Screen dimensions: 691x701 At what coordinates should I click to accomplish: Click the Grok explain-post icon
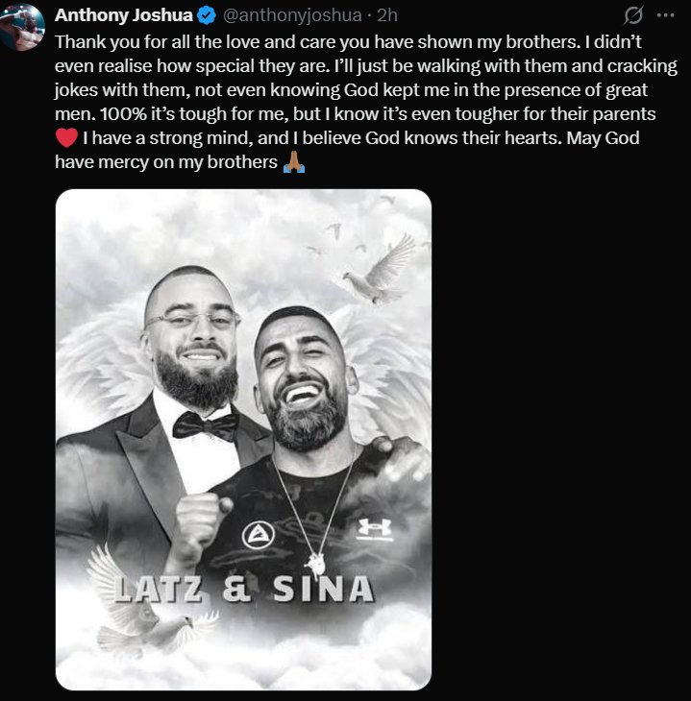(633, 16)
